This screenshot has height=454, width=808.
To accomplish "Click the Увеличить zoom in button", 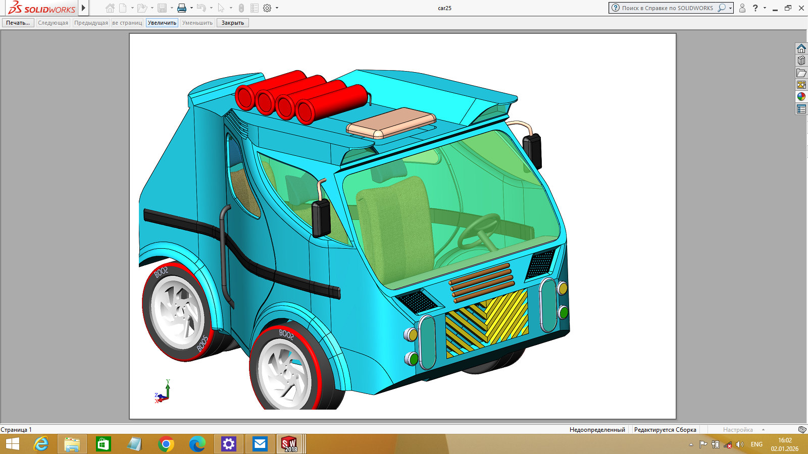I will click(162, 23).
